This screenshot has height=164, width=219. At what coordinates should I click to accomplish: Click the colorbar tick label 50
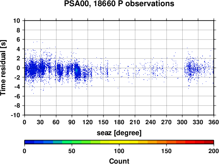click(x=72, y=151)
